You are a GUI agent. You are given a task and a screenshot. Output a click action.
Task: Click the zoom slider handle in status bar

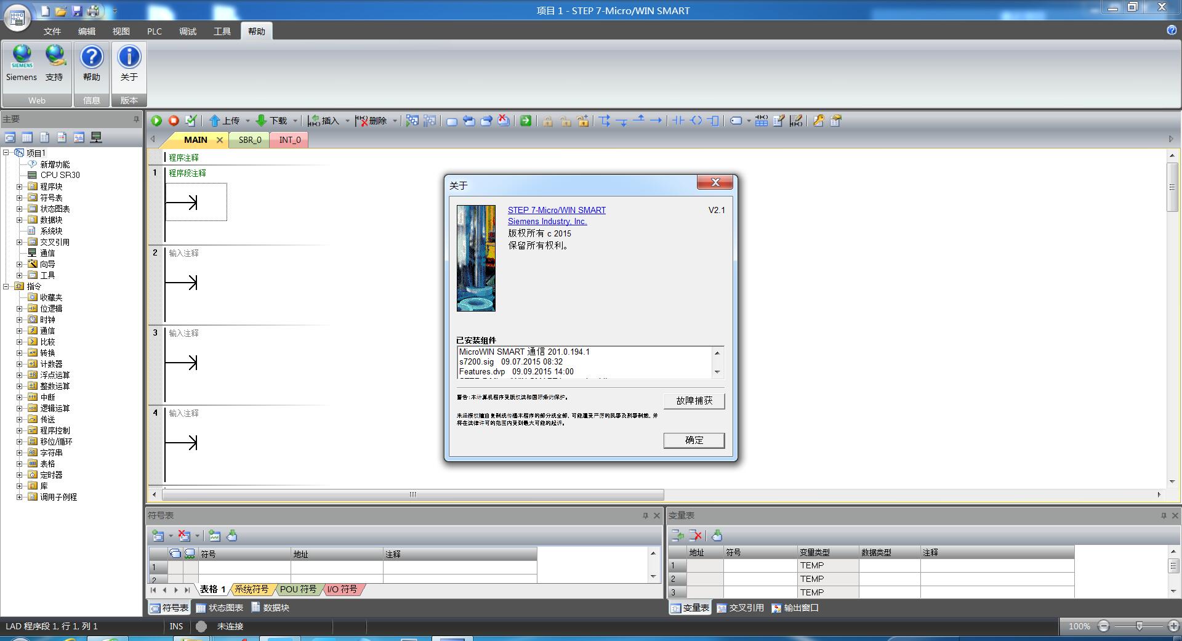click(x=1140, y=626)
